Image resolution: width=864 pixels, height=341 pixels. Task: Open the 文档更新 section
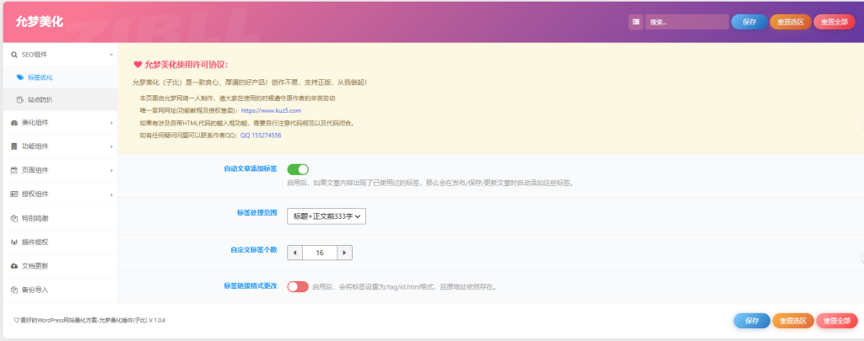60,266
